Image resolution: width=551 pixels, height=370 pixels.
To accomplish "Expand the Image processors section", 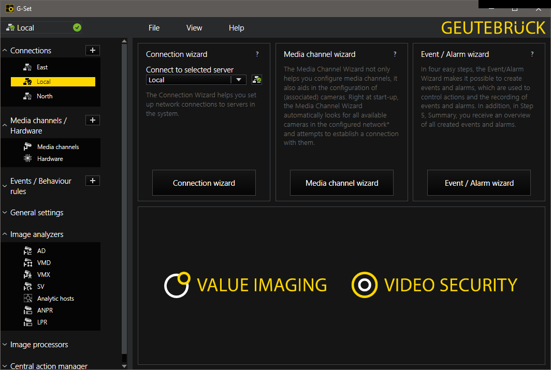I will [x=5, y=344].
